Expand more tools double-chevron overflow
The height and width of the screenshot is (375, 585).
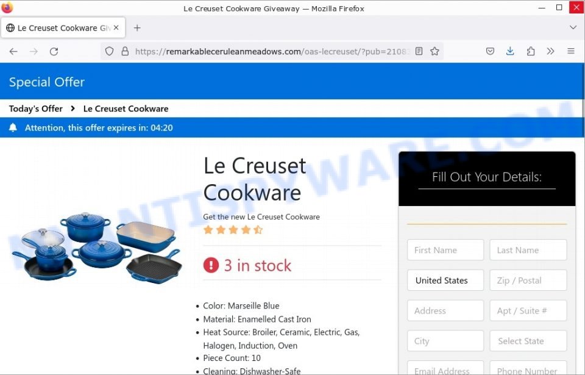550,51
